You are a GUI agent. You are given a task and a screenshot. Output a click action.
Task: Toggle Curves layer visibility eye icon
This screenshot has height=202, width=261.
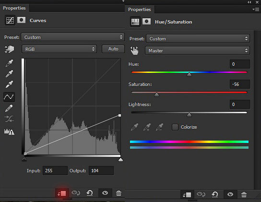coord(105,193)
